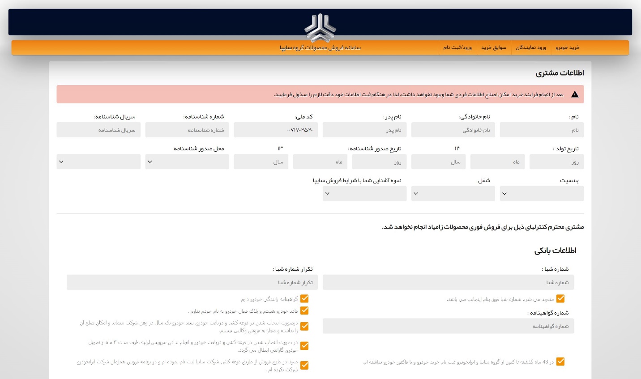641x379 pixels.
Task: Uncheck the 48 ماه گذشته no-purchase checkbox
Action: click(x=560, y=362)
